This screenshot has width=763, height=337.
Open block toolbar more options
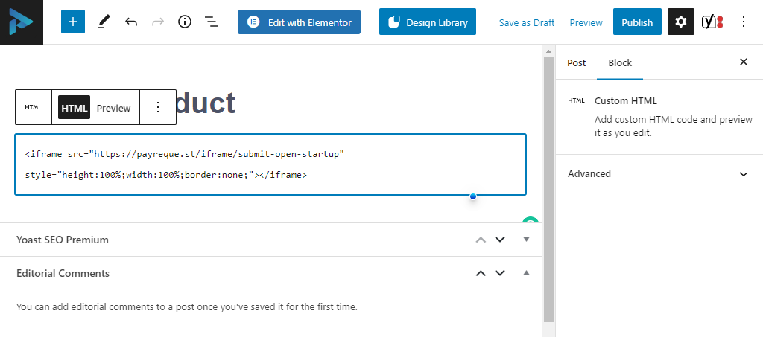click(x=158, y=107)
